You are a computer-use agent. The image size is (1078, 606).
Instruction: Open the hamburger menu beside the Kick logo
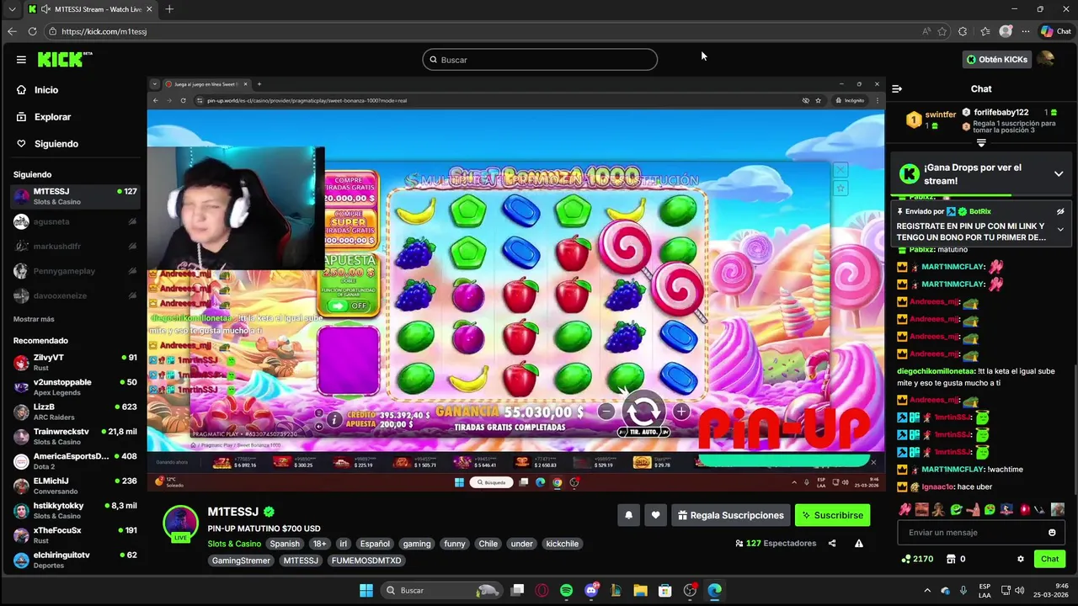tap(21, 60)
